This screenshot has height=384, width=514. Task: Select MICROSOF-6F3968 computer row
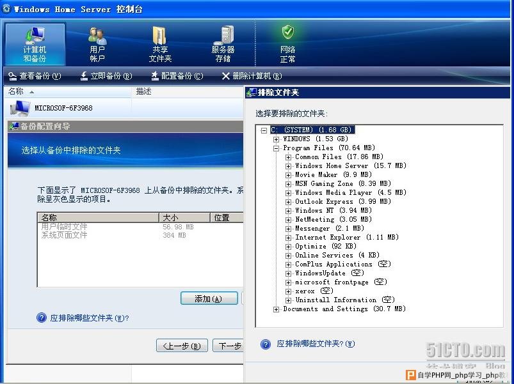pos(124,108)
